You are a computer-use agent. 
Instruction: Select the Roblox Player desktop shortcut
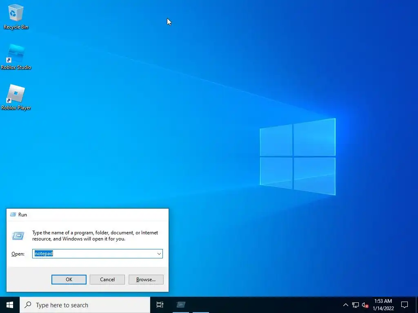tap(16, 97)
